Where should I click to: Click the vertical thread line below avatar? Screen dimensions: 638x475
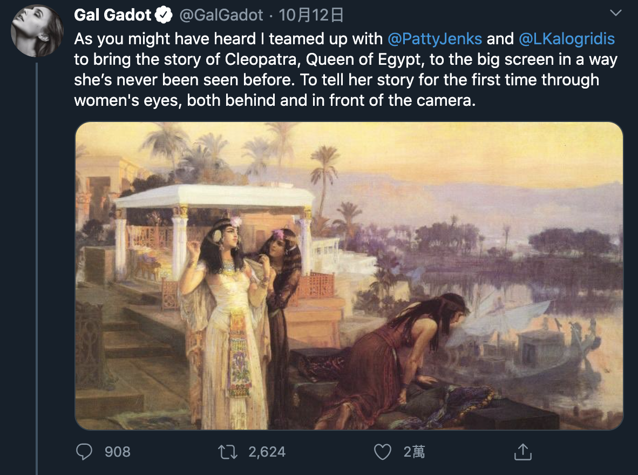(37, 270)
